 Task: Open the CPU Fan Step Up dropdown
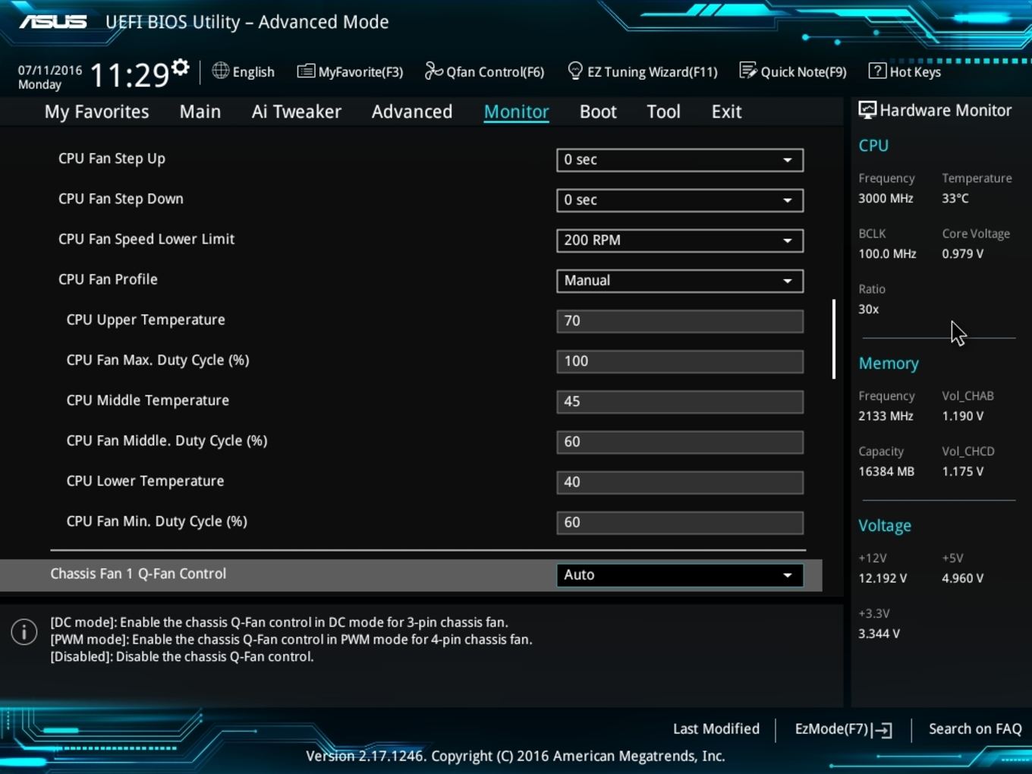680,160
